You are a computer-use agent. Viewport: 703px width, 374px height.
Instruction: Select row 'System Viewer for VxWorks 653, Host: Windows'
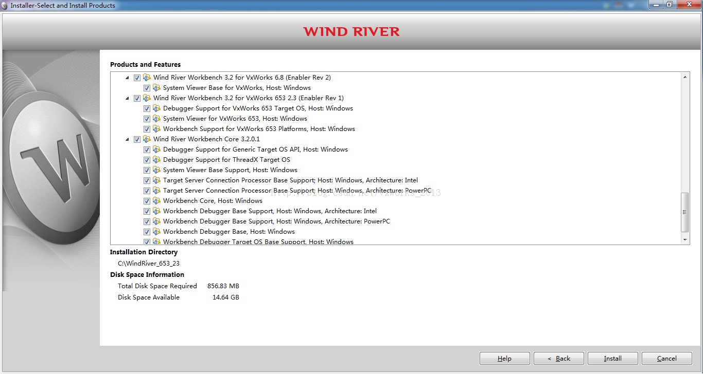(x=235, y=119)
